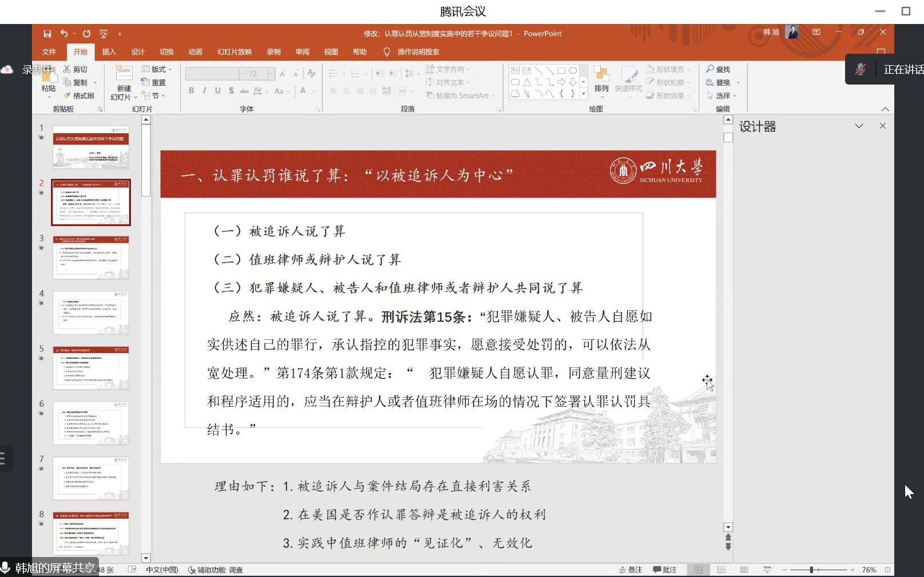Open the 设计器 pane options chevron
Screen dimensions: 924x577
pyautogui.click(x=859, y=126)
